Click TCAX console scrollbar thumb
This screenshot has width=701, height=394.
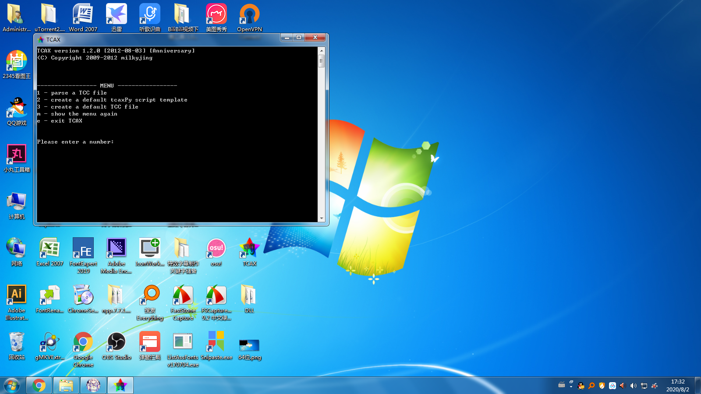(x=321, y=61)
